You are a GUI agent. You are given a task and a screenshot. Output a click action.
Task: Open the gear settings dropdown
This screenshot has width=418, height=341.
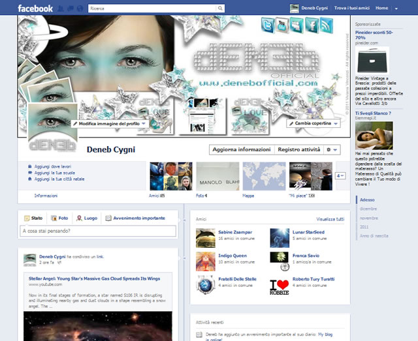click(332, 149)
